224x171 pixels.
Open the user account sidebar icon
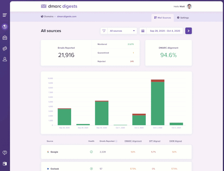click(x=5, y=59)
